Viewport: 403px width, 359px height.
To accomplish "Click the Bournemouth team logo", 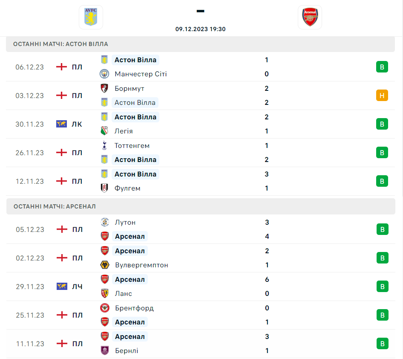I will [104, 88].
